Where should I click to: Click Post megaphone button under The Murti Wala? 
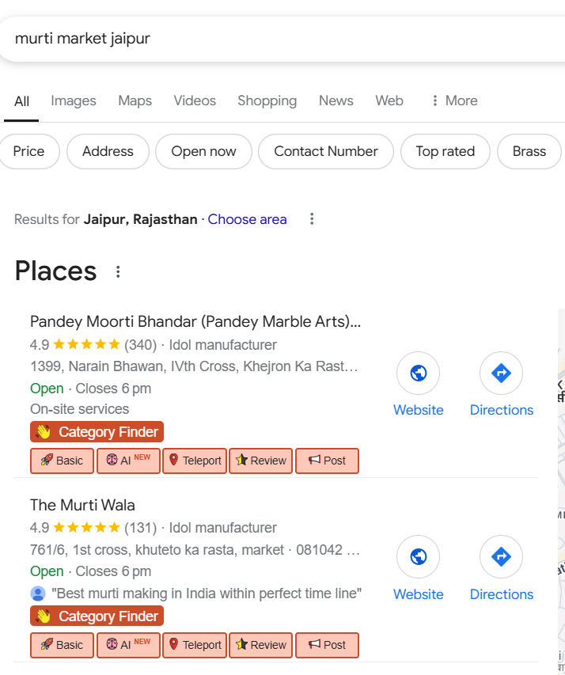click(x=327, y=645)
